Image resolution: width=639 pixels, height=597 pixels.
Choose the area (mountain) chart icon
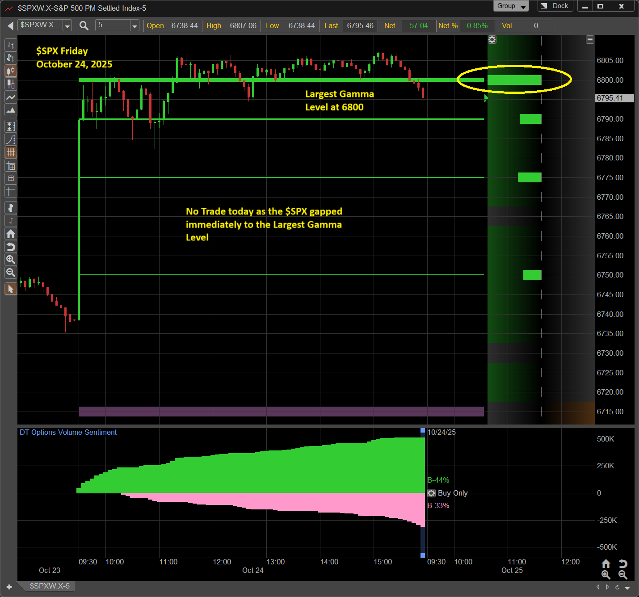pyautogui.click(x=11, y=110)
